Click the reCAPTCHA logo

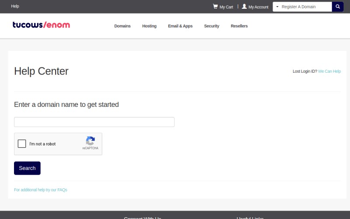point(91,141)
